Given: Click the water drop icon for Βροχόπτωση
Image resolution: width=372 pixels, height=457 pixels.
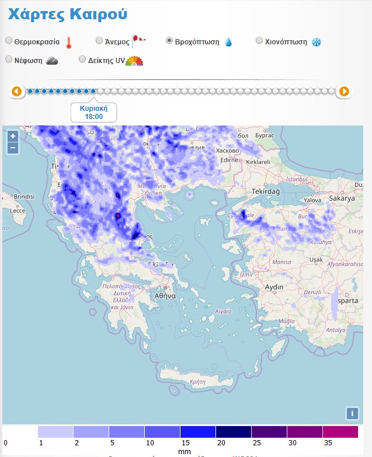Looking at the screenshot, I should coord(228,42).
